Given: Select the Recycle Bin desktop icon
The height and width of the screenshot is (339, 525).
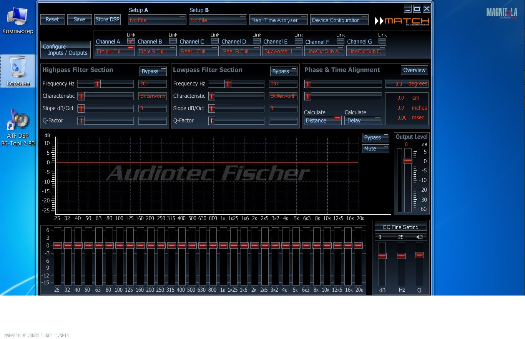Looking at the screenshot, I should pos(18,71).
